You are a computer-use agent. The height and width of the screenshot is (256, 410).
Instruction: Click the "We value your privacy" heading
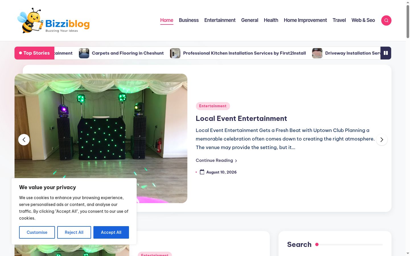click(x=48, y=187)
